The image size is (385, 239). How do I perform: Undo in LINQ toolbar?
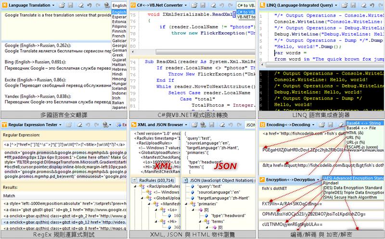coord(372,5)
